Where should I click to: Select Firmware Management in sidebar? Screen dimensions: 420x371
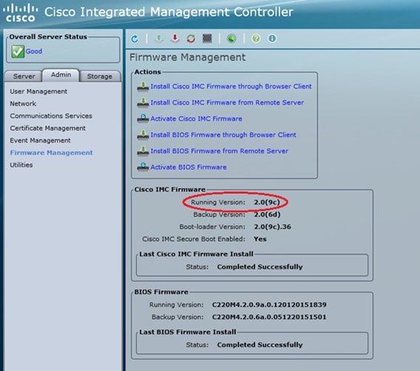click(x=51, y=153)
